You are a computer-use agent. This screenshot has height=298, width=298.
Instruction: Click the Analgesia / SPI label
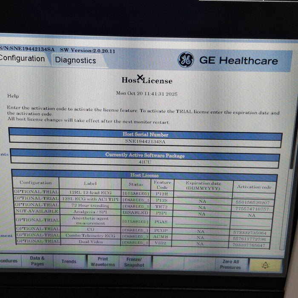pyautogui.click(x=90, y=212)
